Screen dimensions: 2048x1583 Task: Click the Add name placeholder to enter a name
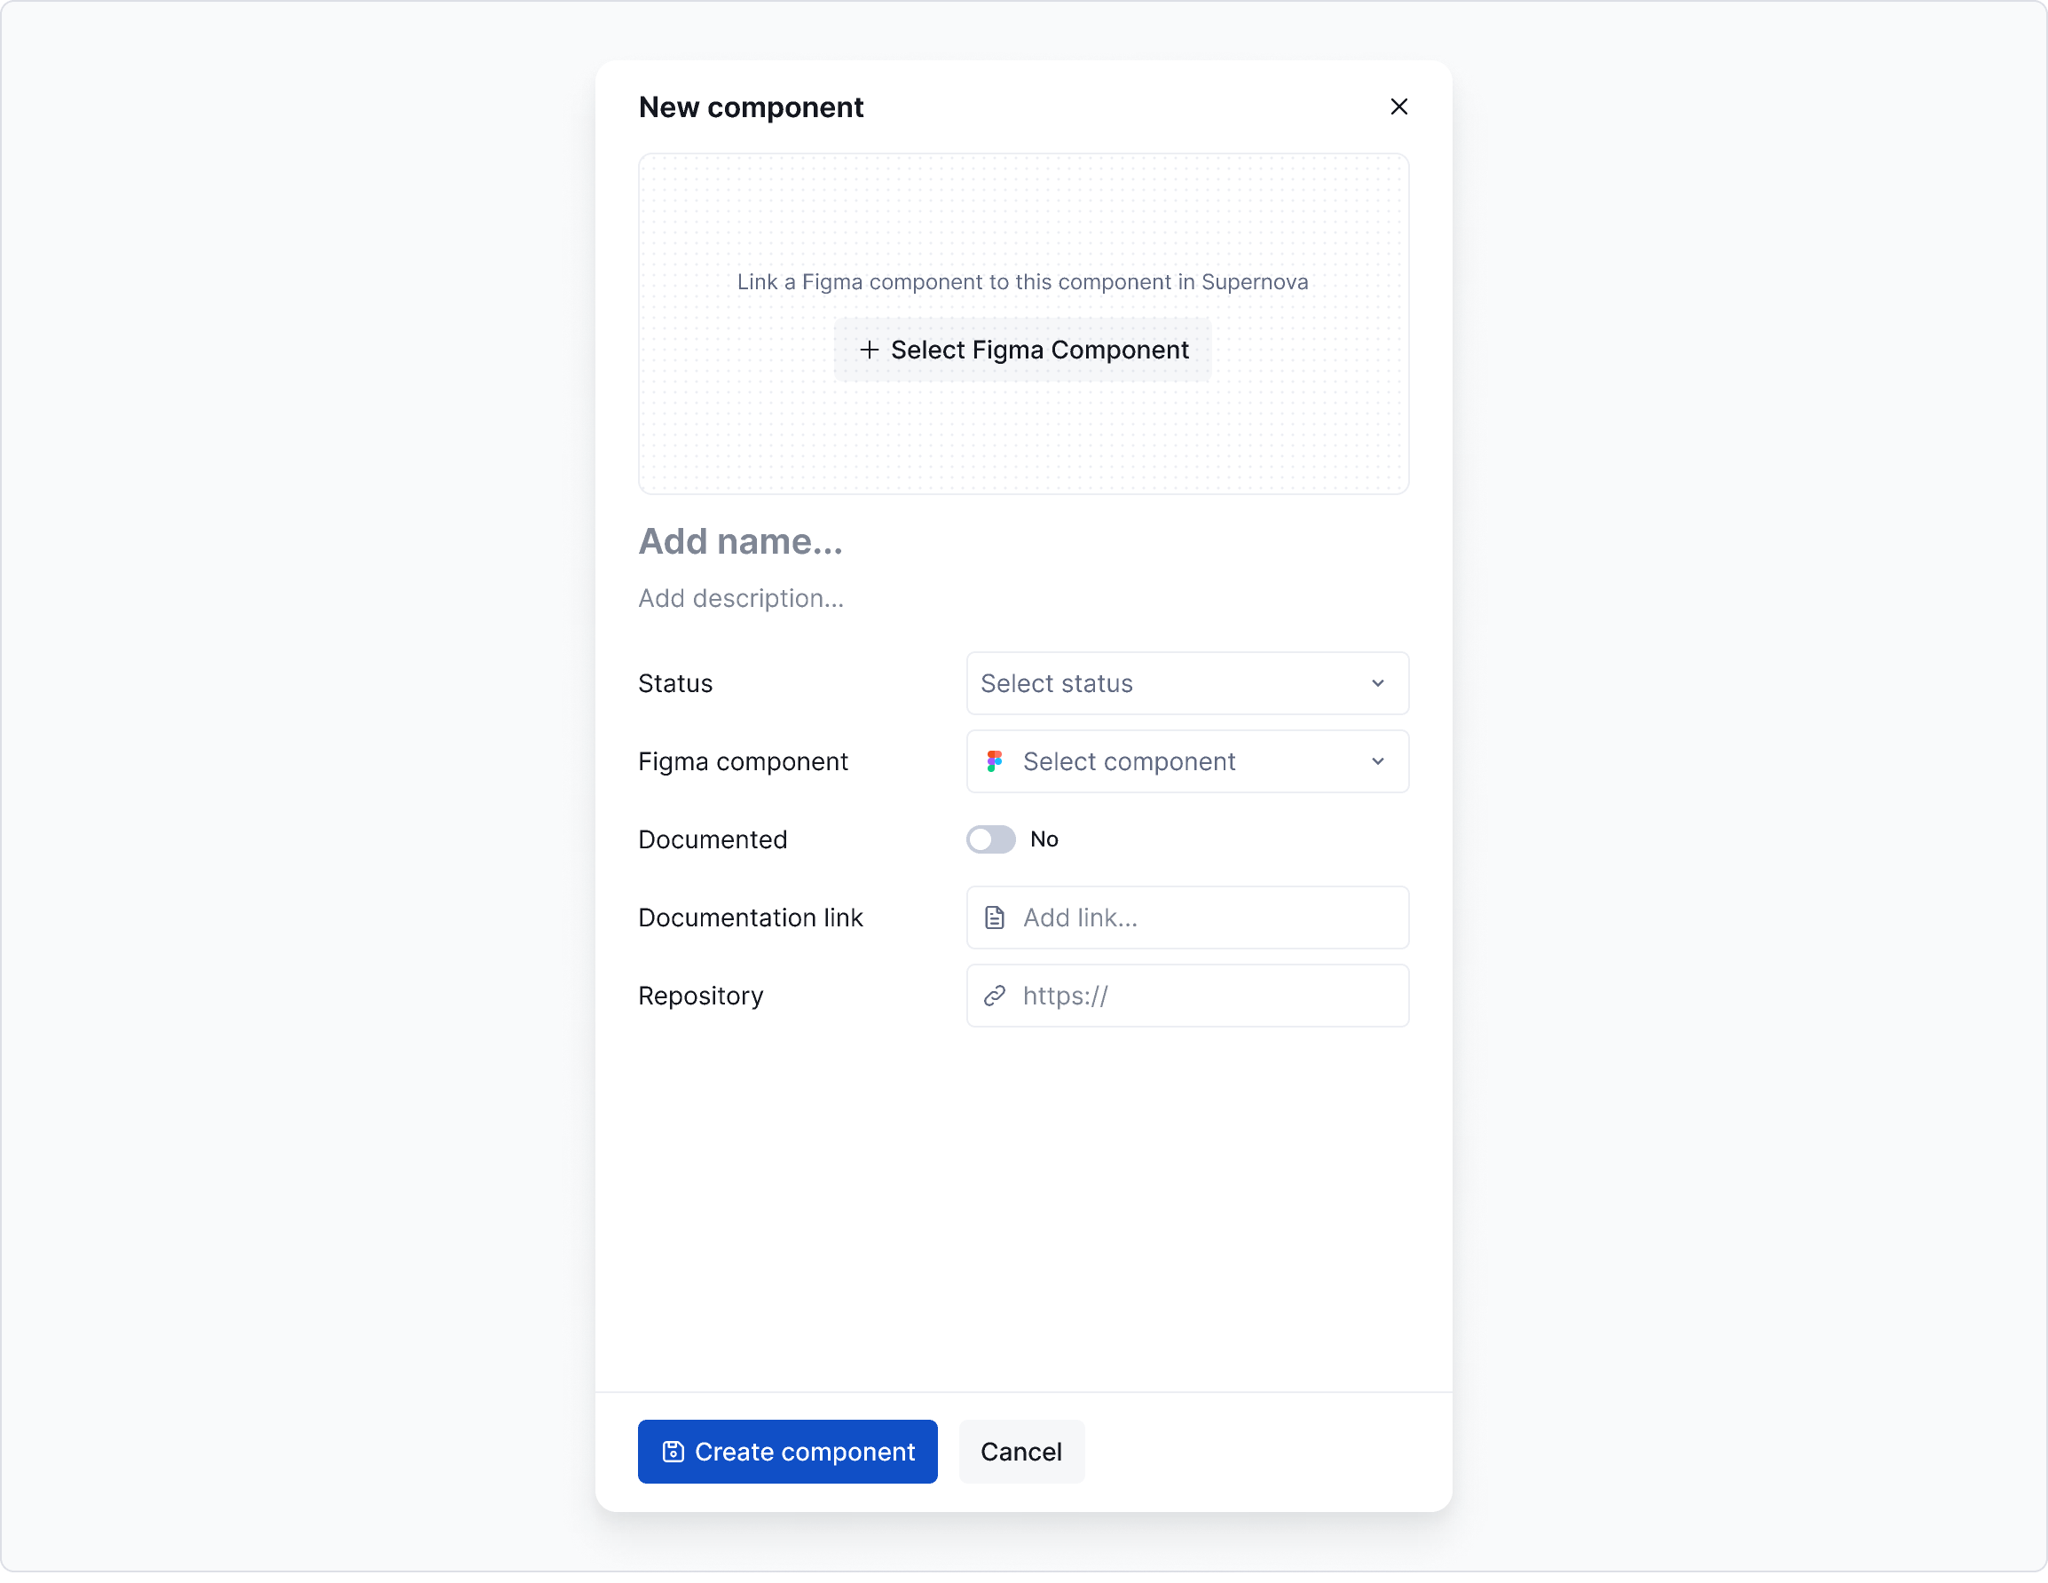click(740, 541)
